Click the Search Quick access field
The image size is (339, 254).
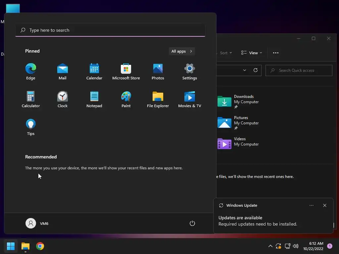[x=299, y=70]
